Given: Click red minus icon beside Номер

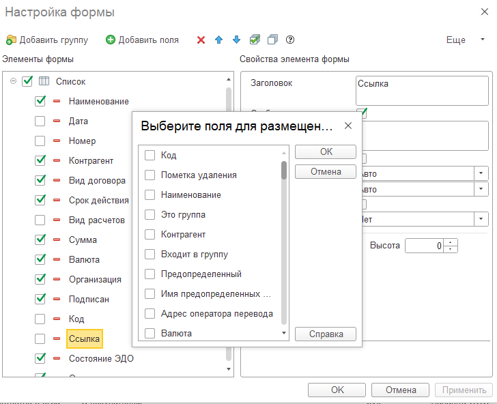Looking at the screenshot, I should pyautogui.click(x=57, y=141).
